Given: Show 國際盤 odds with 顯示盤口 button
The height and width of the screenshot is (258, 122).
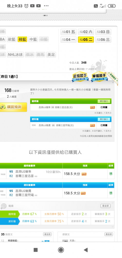Looking at the screenshot, I should pos(104,101).
